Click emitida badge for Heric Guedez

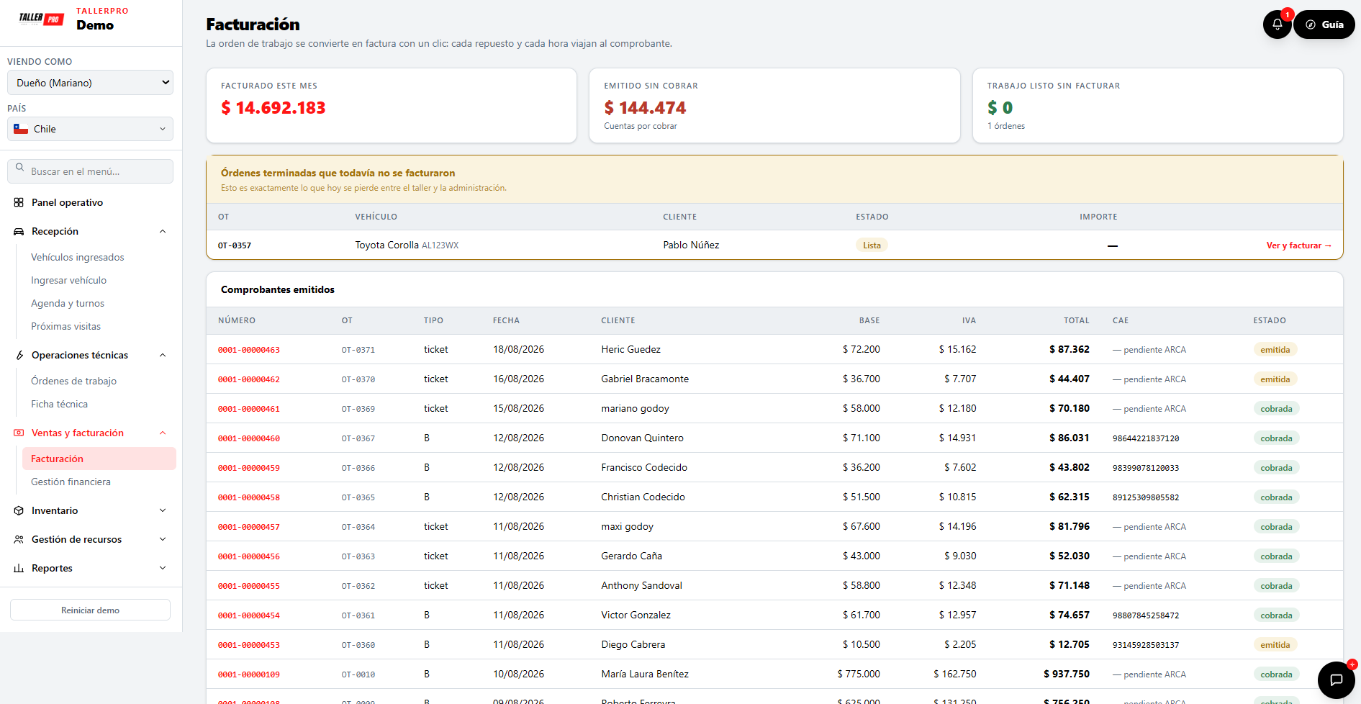click(1275, 350)
